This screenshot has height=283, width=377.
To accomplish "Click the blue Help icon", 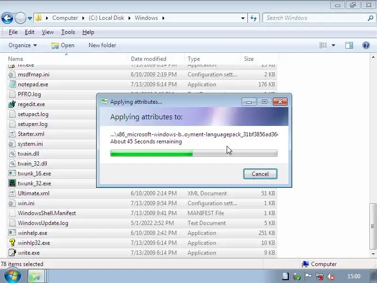I will pos(366,45).
